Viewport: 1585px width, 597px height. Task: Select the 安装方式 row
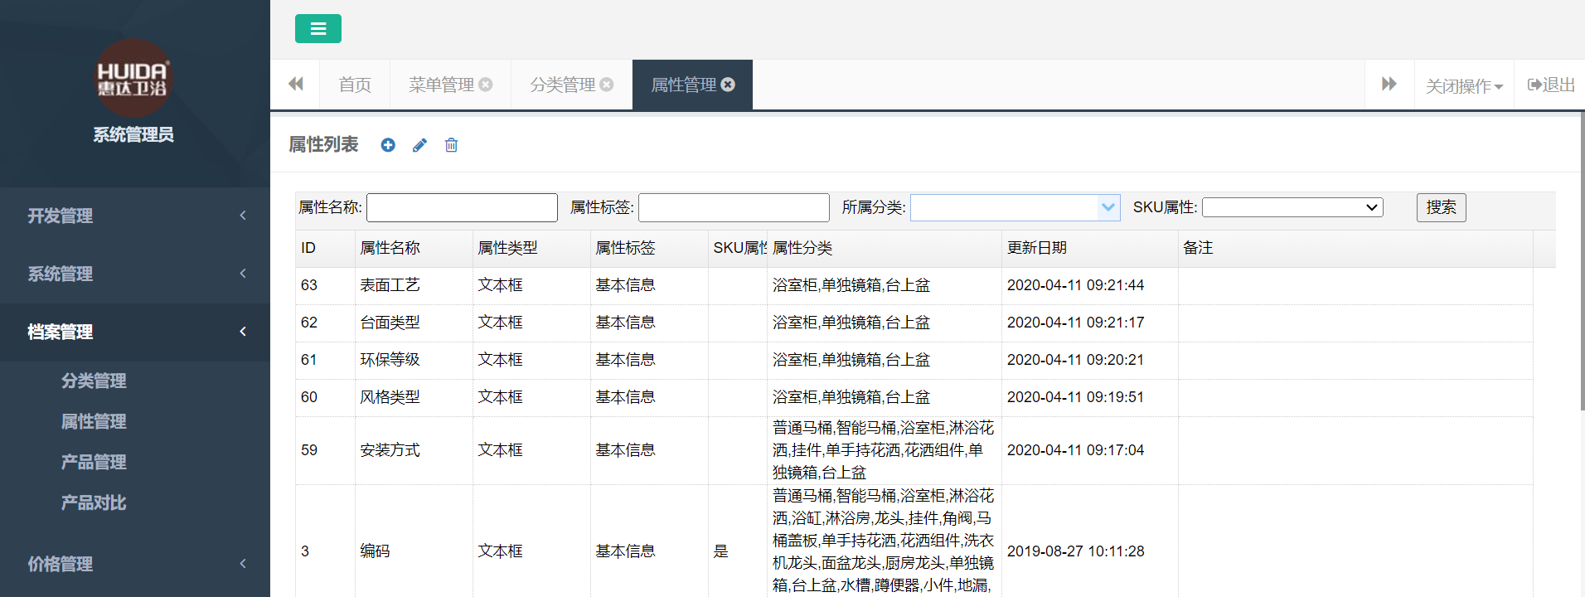click(914, 450)
